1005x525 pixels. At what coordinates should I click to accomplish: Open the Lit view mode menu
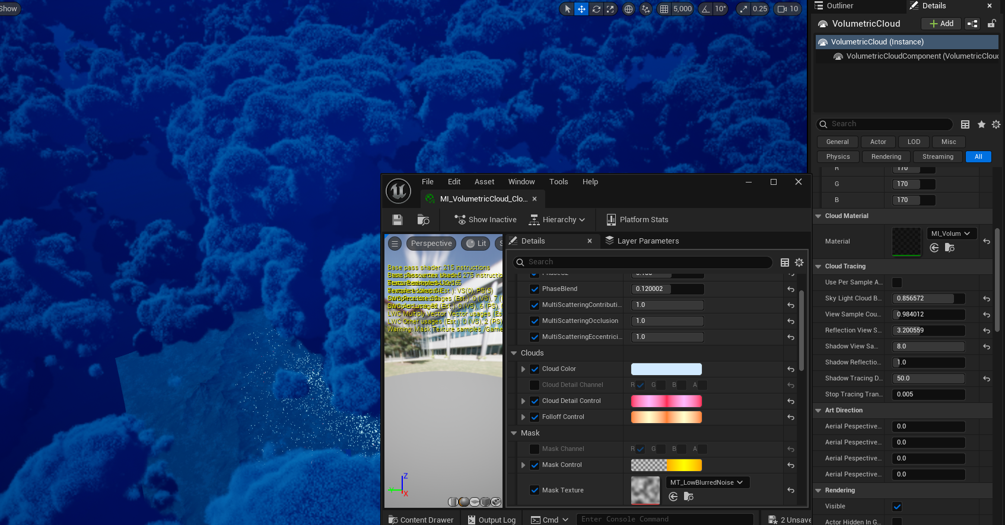tap(476, 244)
